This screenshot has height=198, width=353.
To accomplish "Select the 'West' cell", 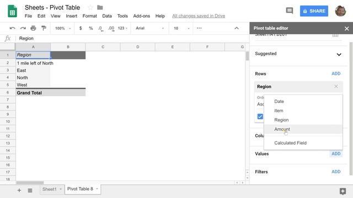I will pyautogui.click(x=33, y=85).
